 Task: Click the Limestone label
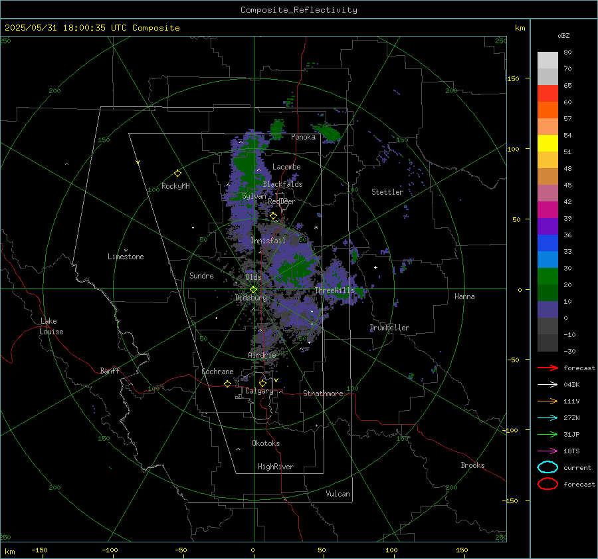[126, 257]
